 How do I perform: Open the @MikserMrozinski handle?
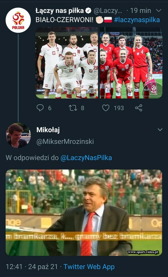(x=65, y=142)
